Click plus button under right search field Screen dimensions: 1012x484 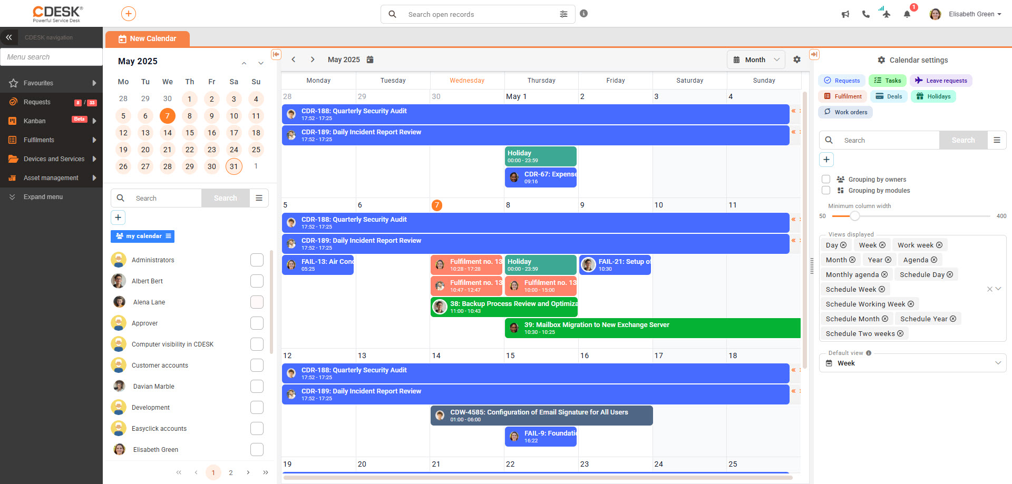point(826,159)
